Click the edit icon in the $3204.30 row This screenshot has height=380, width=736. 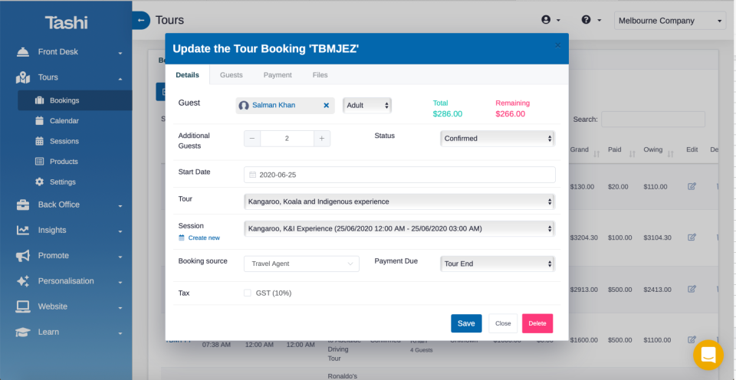pyautogui.click(x=692, y=237)
